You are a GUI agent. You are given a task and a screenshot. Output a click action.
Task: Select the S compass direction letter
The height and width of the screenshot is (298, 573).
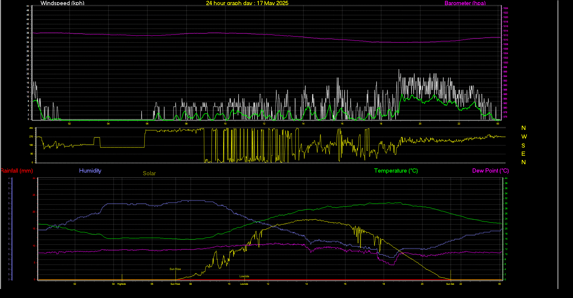pos(523,146)
